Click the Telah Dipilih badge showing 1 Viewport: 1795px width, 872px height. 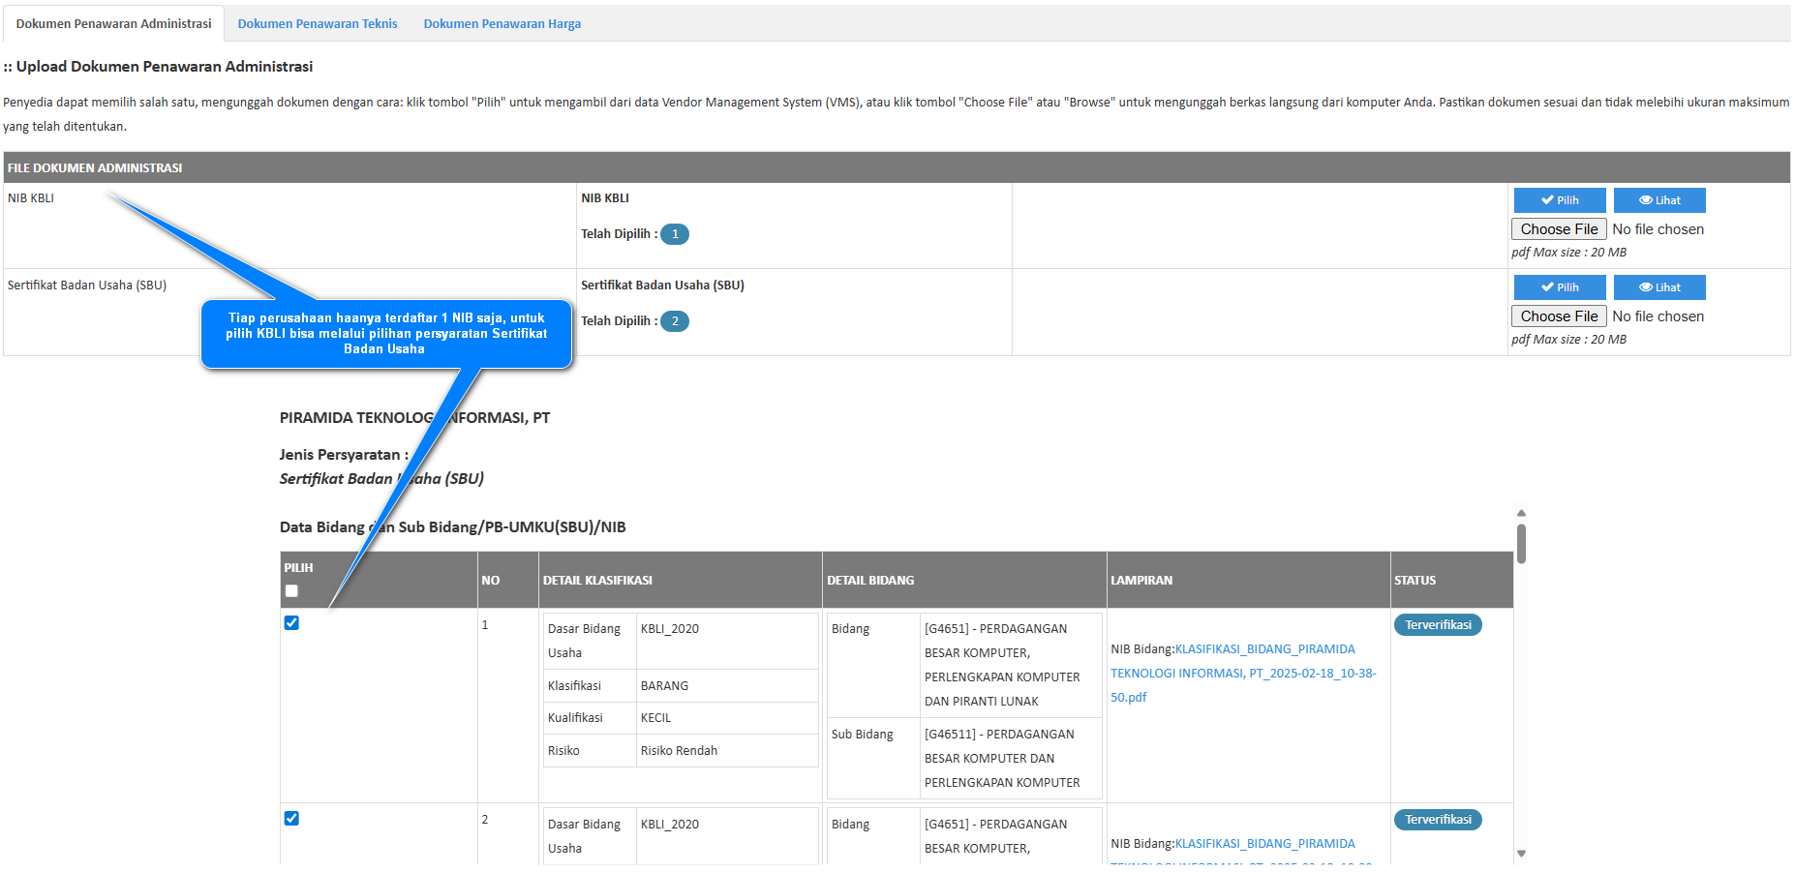click(675, 234)
